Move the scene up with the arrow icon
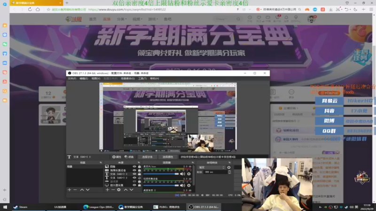 click(x=82, y=190)
